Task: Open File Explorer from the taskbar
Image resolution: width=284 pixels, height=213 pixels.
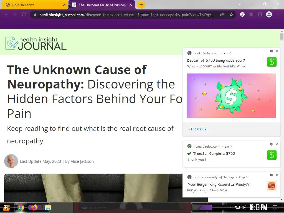Action: [x=48, y=207]
